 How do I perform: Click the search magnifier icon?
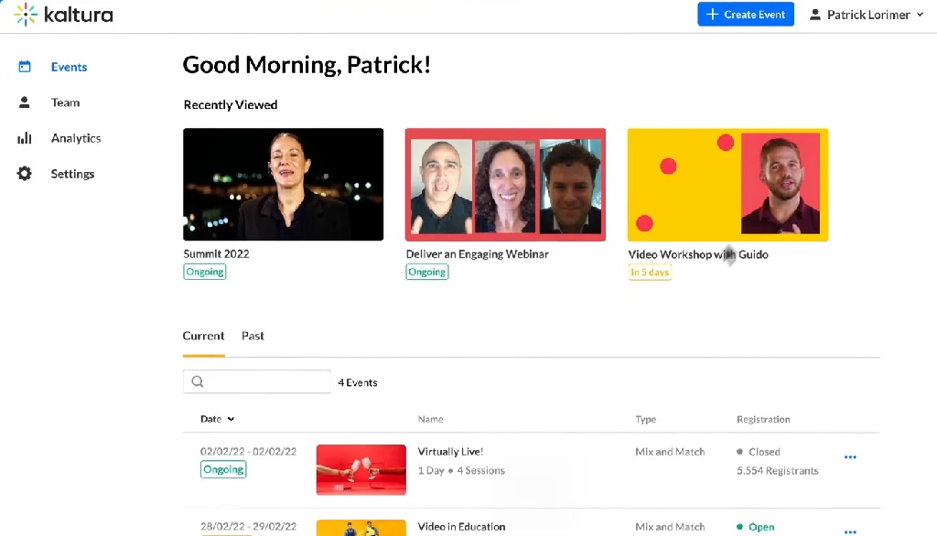coord(198,382)
